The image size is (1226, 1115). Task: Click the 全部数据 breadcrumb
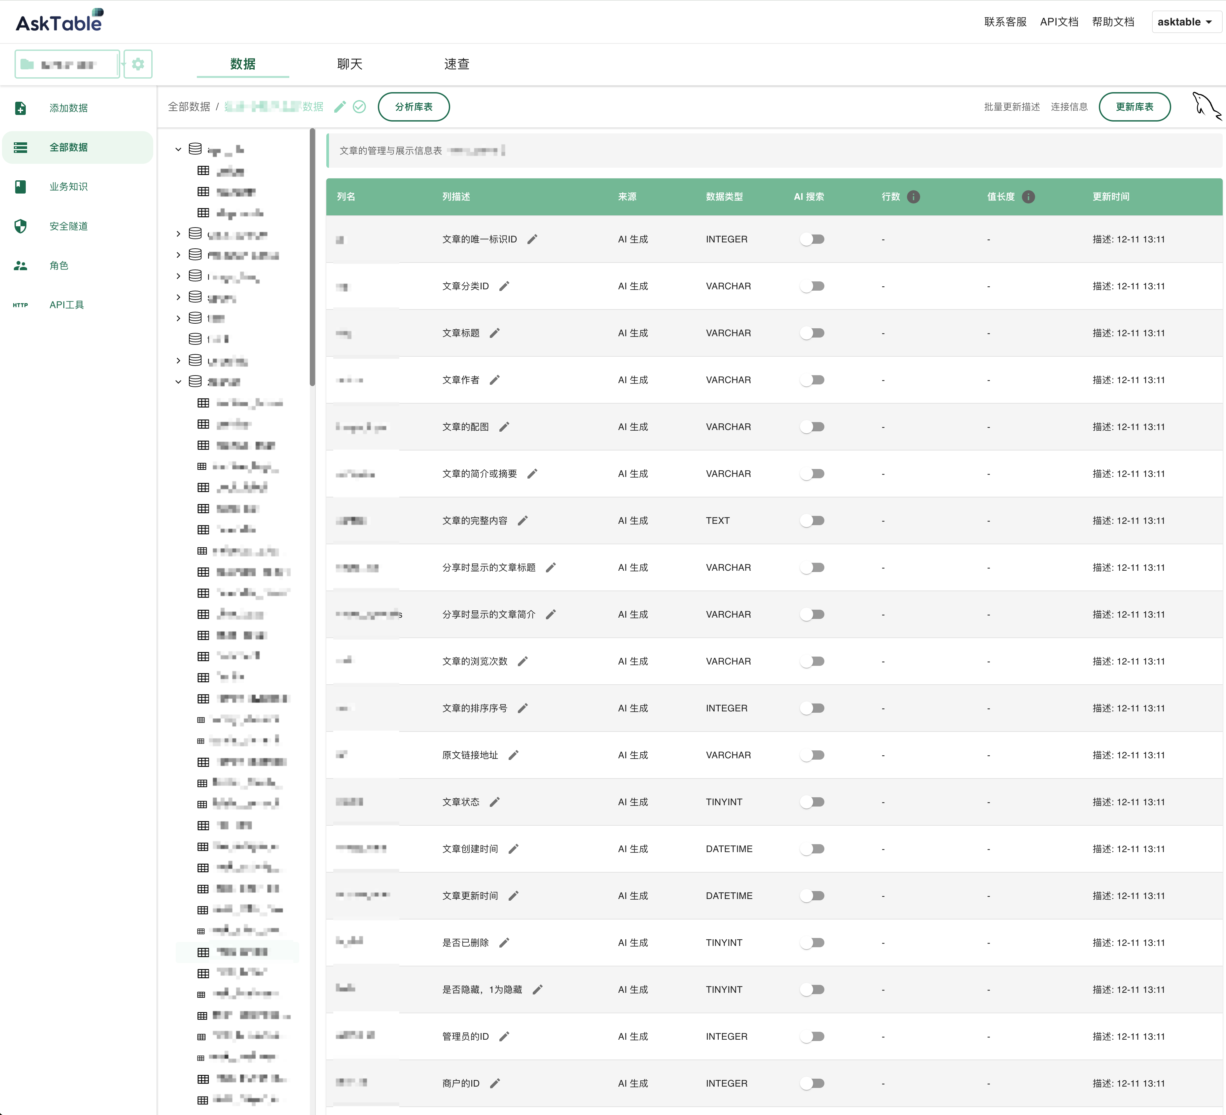pyautogui.click(x=189, y=106)
